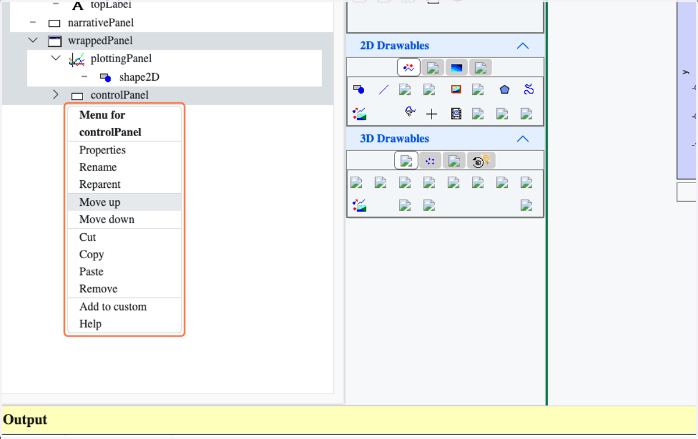Choose Paste in the context menu

coord(124,272)
